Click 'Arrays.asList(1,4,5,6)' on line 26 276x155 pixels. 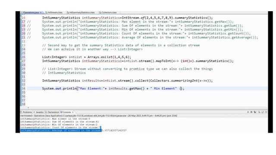109,57
